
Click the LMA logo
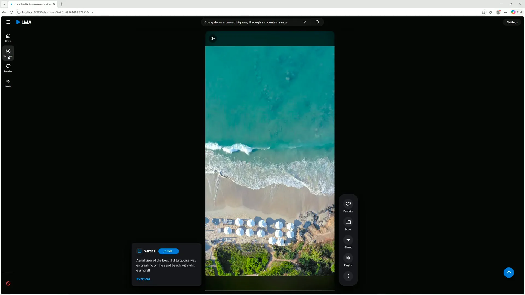click(x=24, y=22)
